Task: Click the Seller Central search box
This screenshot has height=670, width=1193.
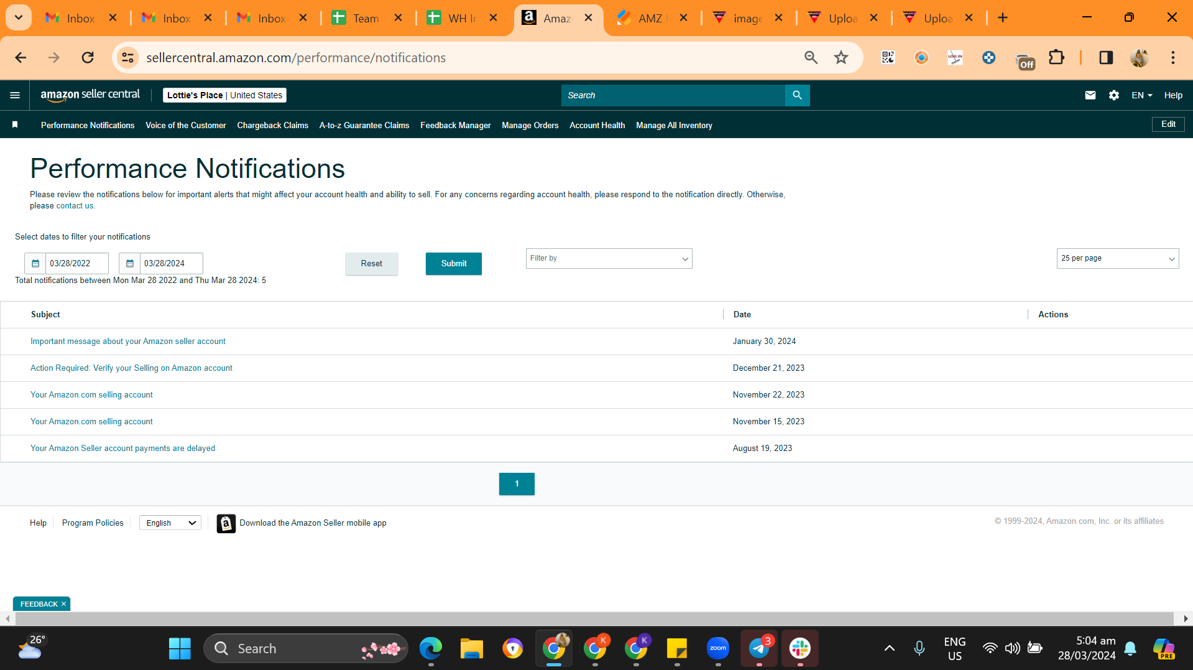Action: pos(673,95)
